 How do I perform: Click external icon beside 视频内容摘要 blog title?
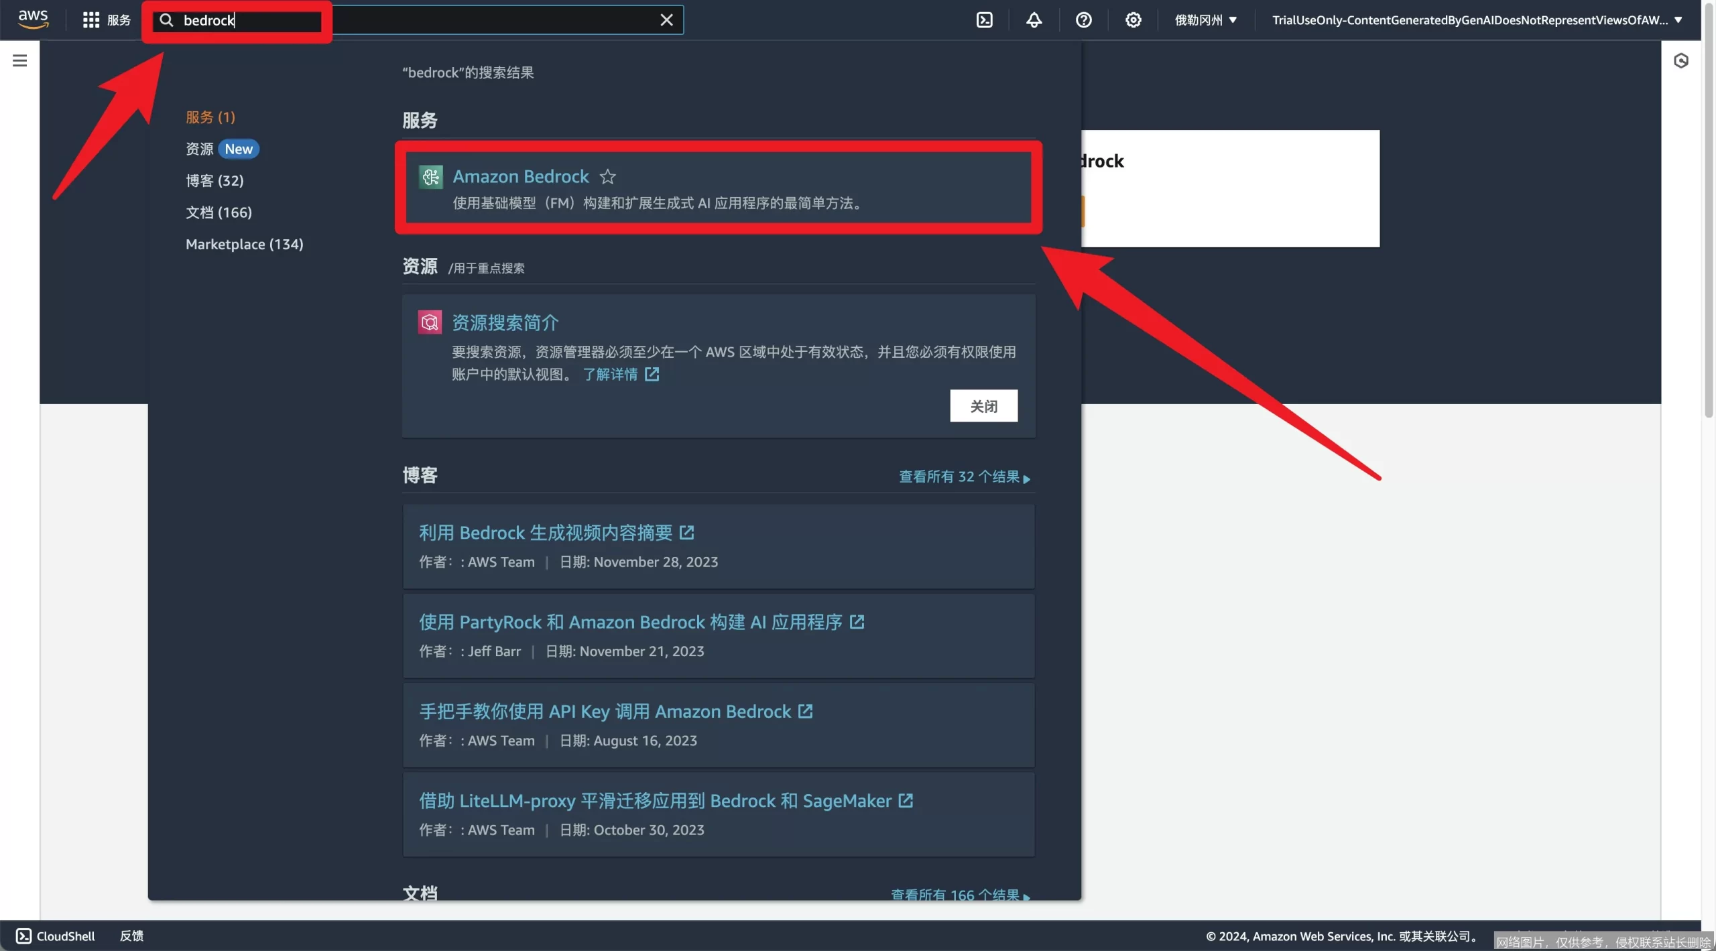click(686, 532)
